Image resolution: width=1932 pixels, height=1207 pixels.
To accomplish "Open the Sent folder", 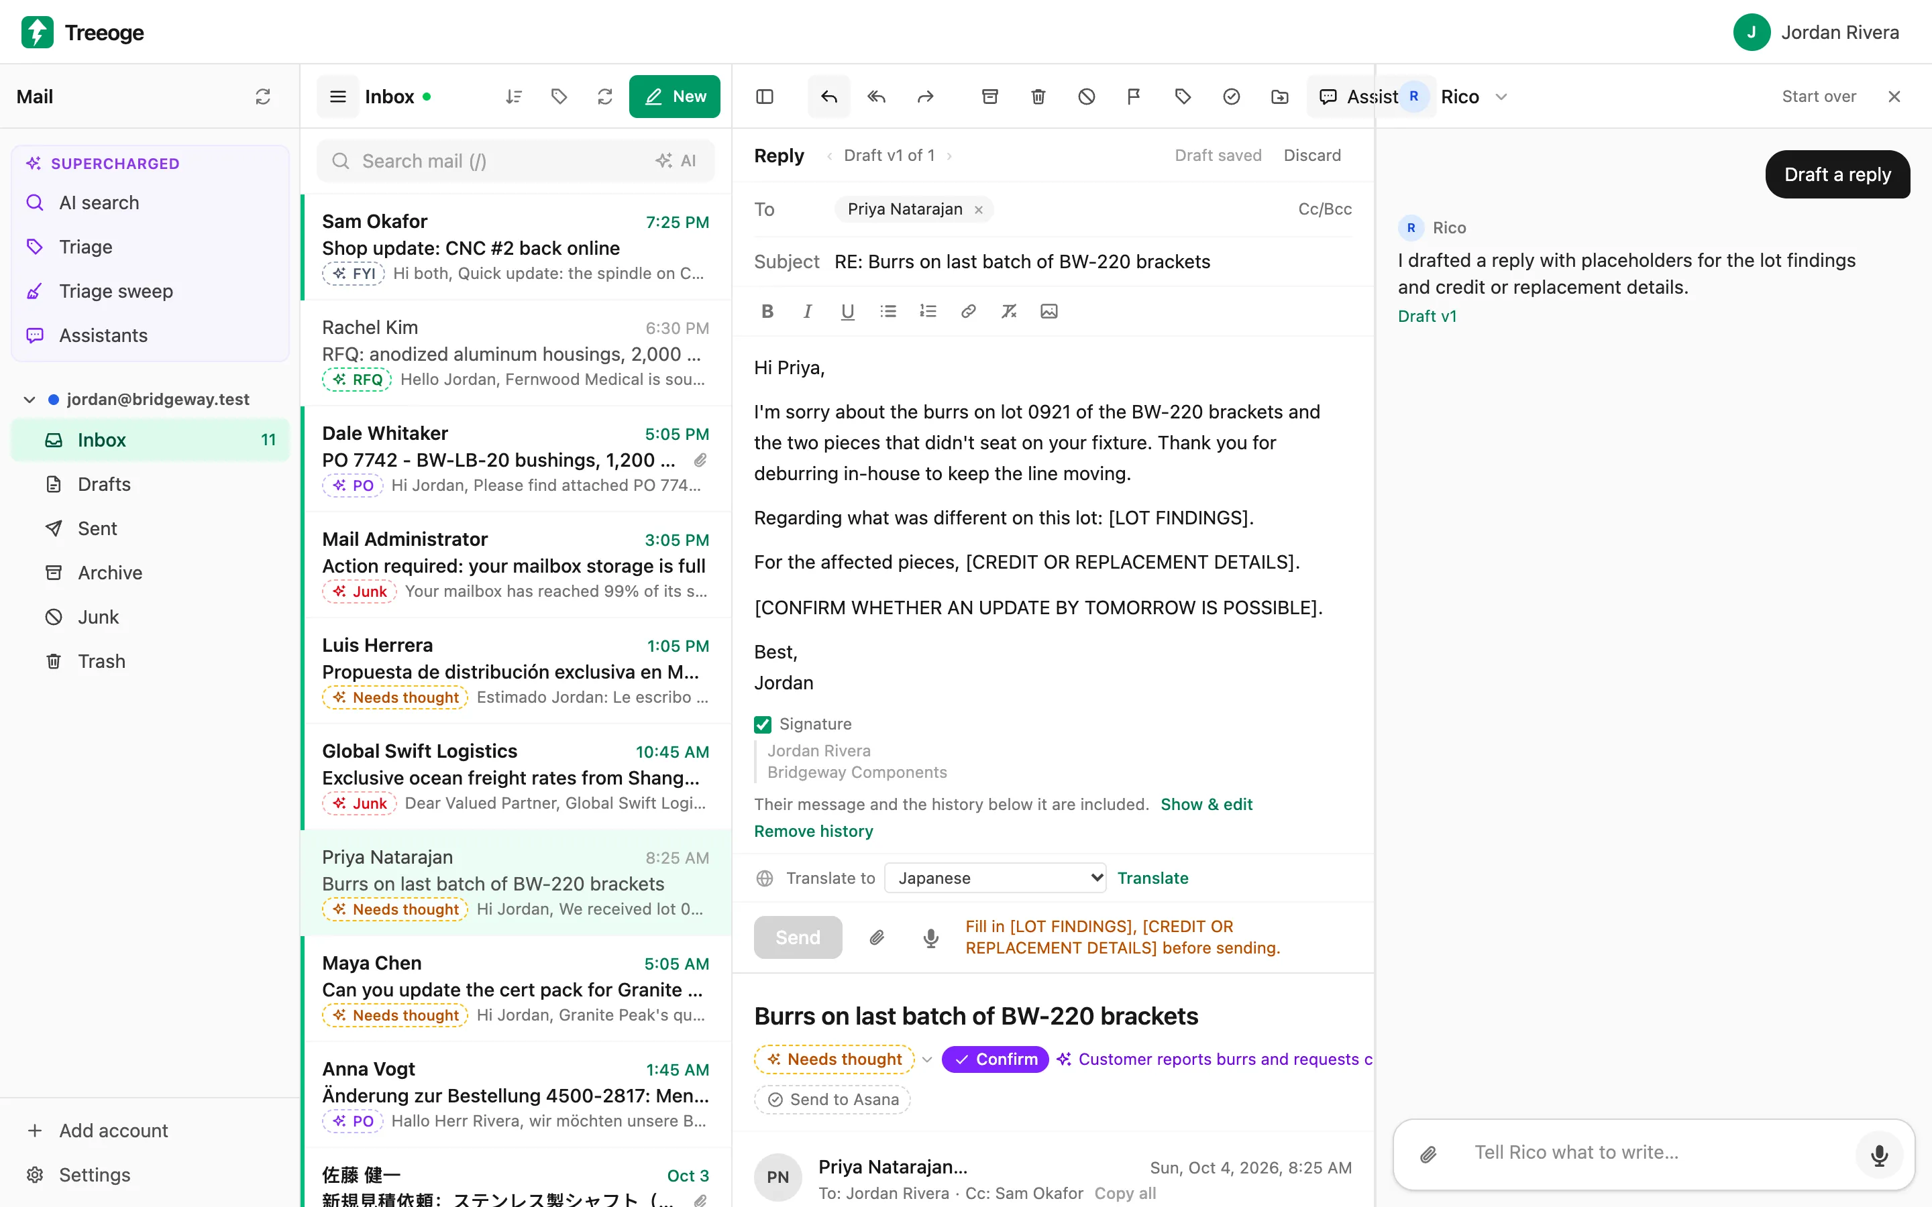I will click(150, 528).
